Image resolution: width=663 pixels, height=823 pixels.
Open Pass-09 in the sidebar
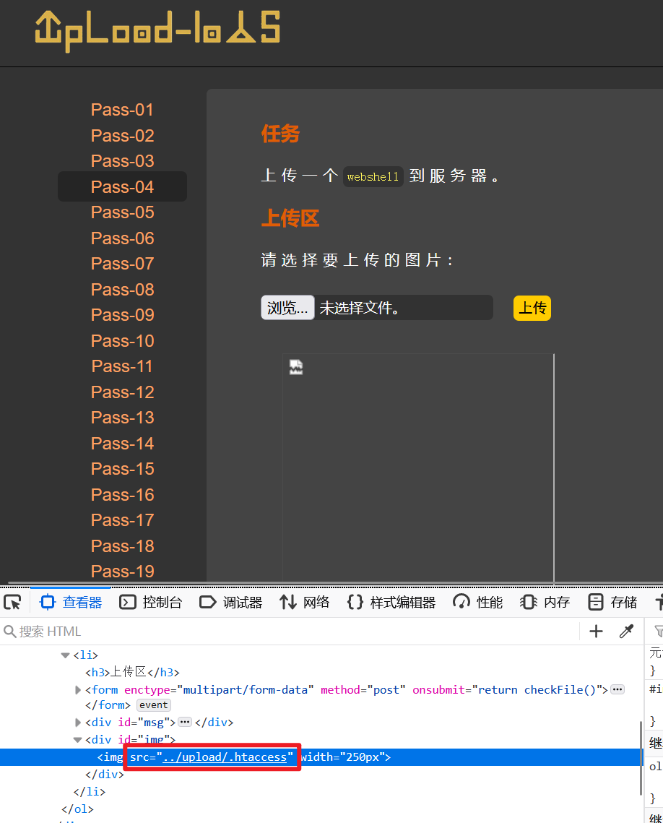122,314
